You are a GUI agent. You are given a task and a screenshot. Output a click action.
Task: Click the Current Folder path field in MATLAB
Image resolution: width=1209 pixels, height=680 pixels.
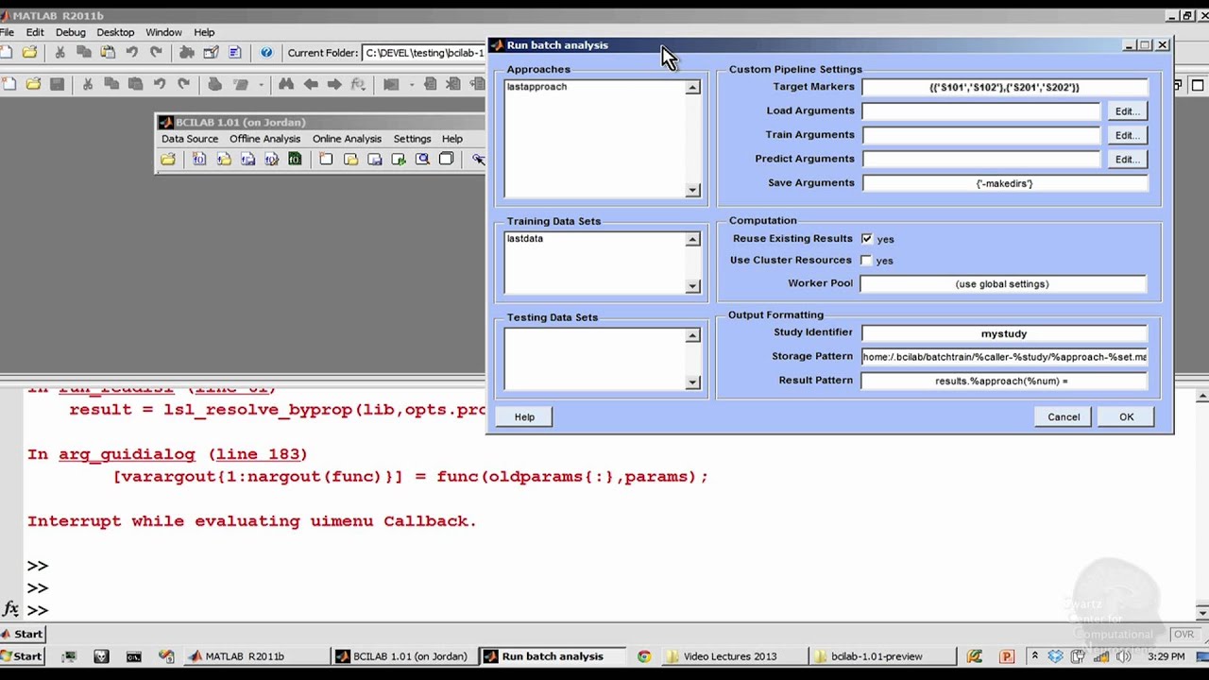pos(424,53)
